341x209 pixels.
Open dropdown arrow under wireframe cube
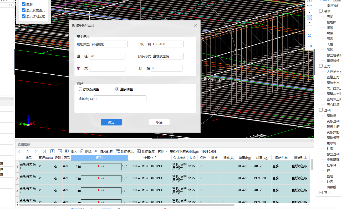tap(310, 12)
